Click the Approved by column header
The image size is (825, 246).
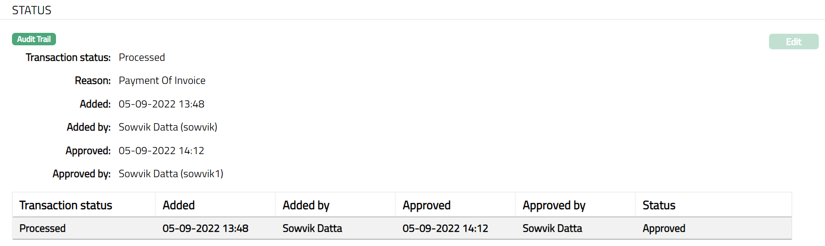click(554, 205)
